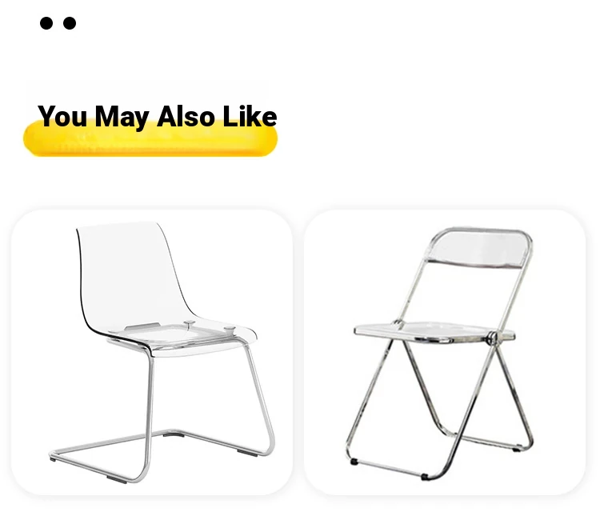Click the "You May Also Like" heading
This screenshot has height=528, width=600.
[158, 117]
